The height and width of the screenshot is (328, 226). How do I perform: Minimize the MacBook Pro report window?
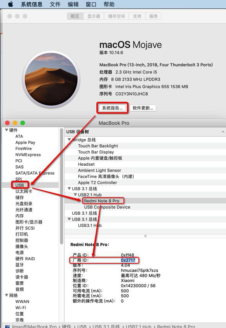[x=15, y=123]
